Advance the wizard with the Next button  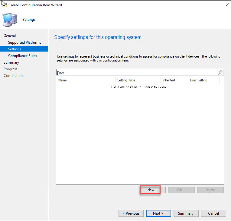[158, 213]
